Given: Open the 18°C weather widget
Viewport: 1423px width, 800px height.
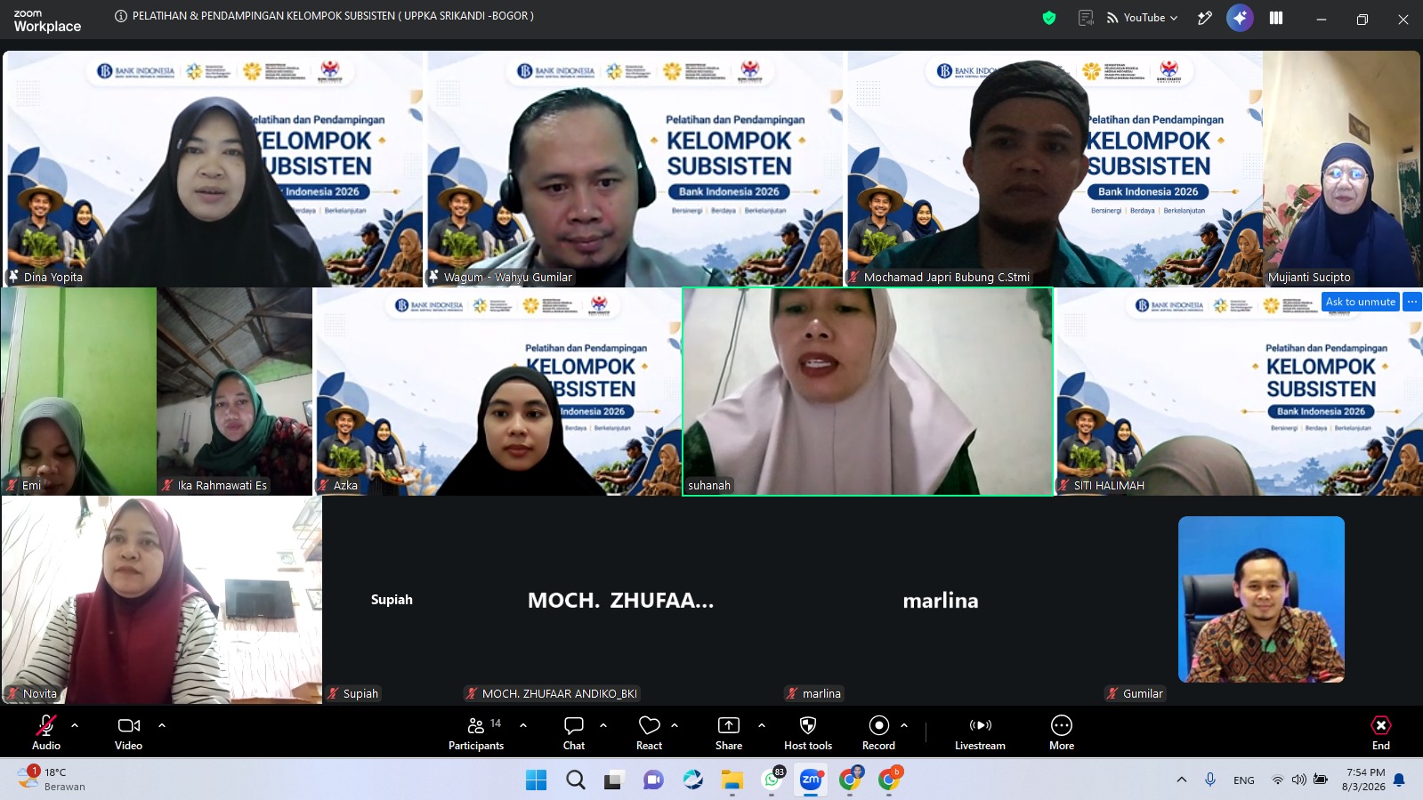Looking at the screenshot, I should click(53, 780).
